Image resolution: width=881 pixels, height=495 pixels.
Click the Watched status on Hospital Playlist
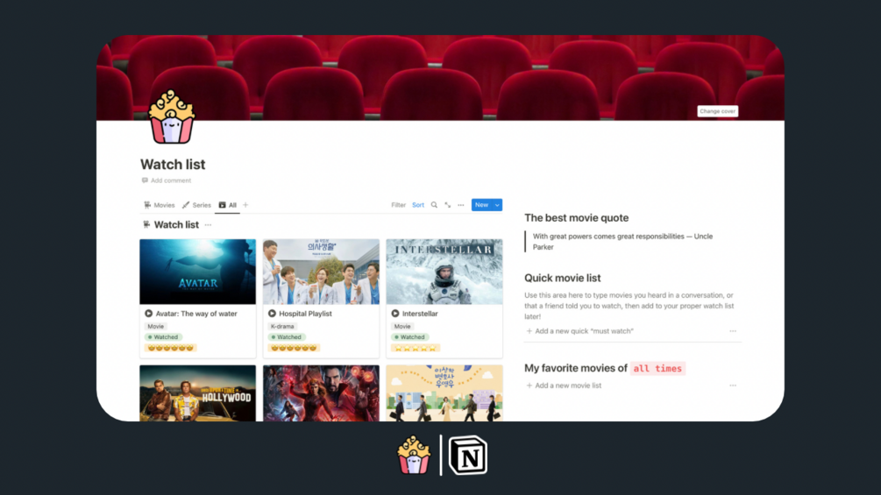point(286,337)
